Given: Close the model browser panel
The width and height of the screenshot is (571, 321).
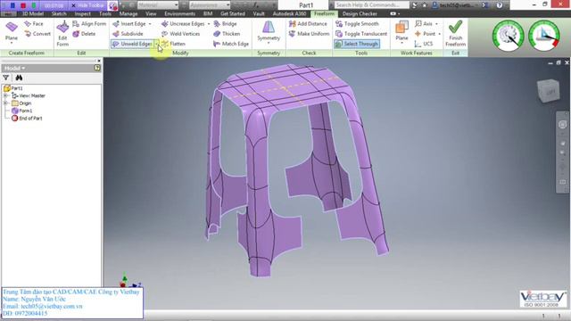Looking at the screenshot, I should [x=99, y=61].
